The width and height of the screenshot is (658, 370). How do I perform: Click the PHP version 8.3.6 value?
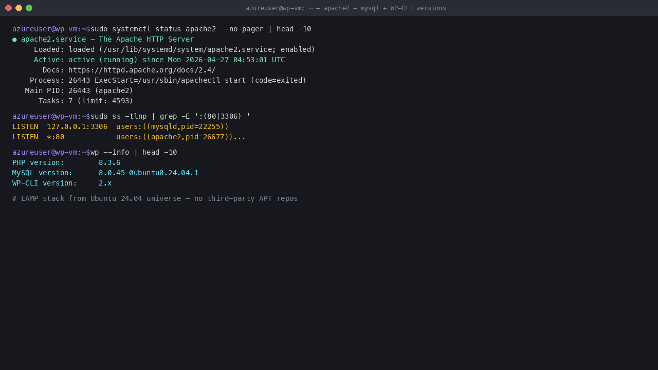pos(109,162)
